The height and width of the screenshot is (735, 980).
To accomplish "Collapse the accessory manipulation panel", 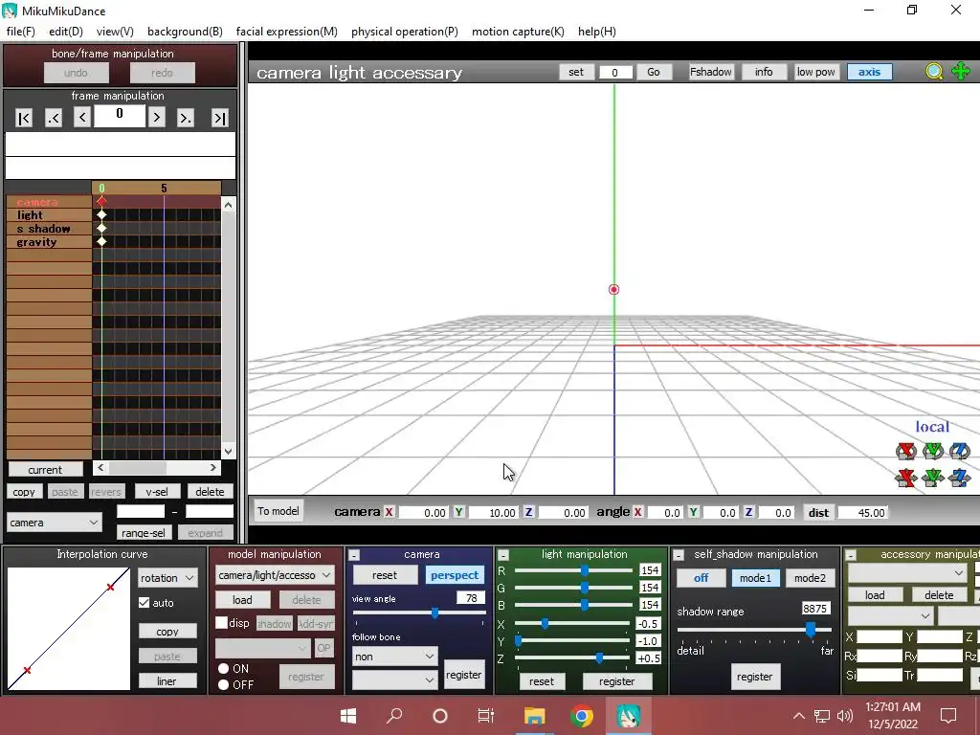I will pos(851,555).
